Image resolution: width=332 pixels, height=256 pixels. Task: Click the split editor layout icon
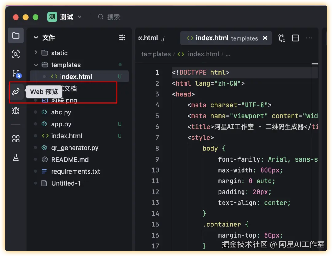pyautogui.click(x=295, y=38)
